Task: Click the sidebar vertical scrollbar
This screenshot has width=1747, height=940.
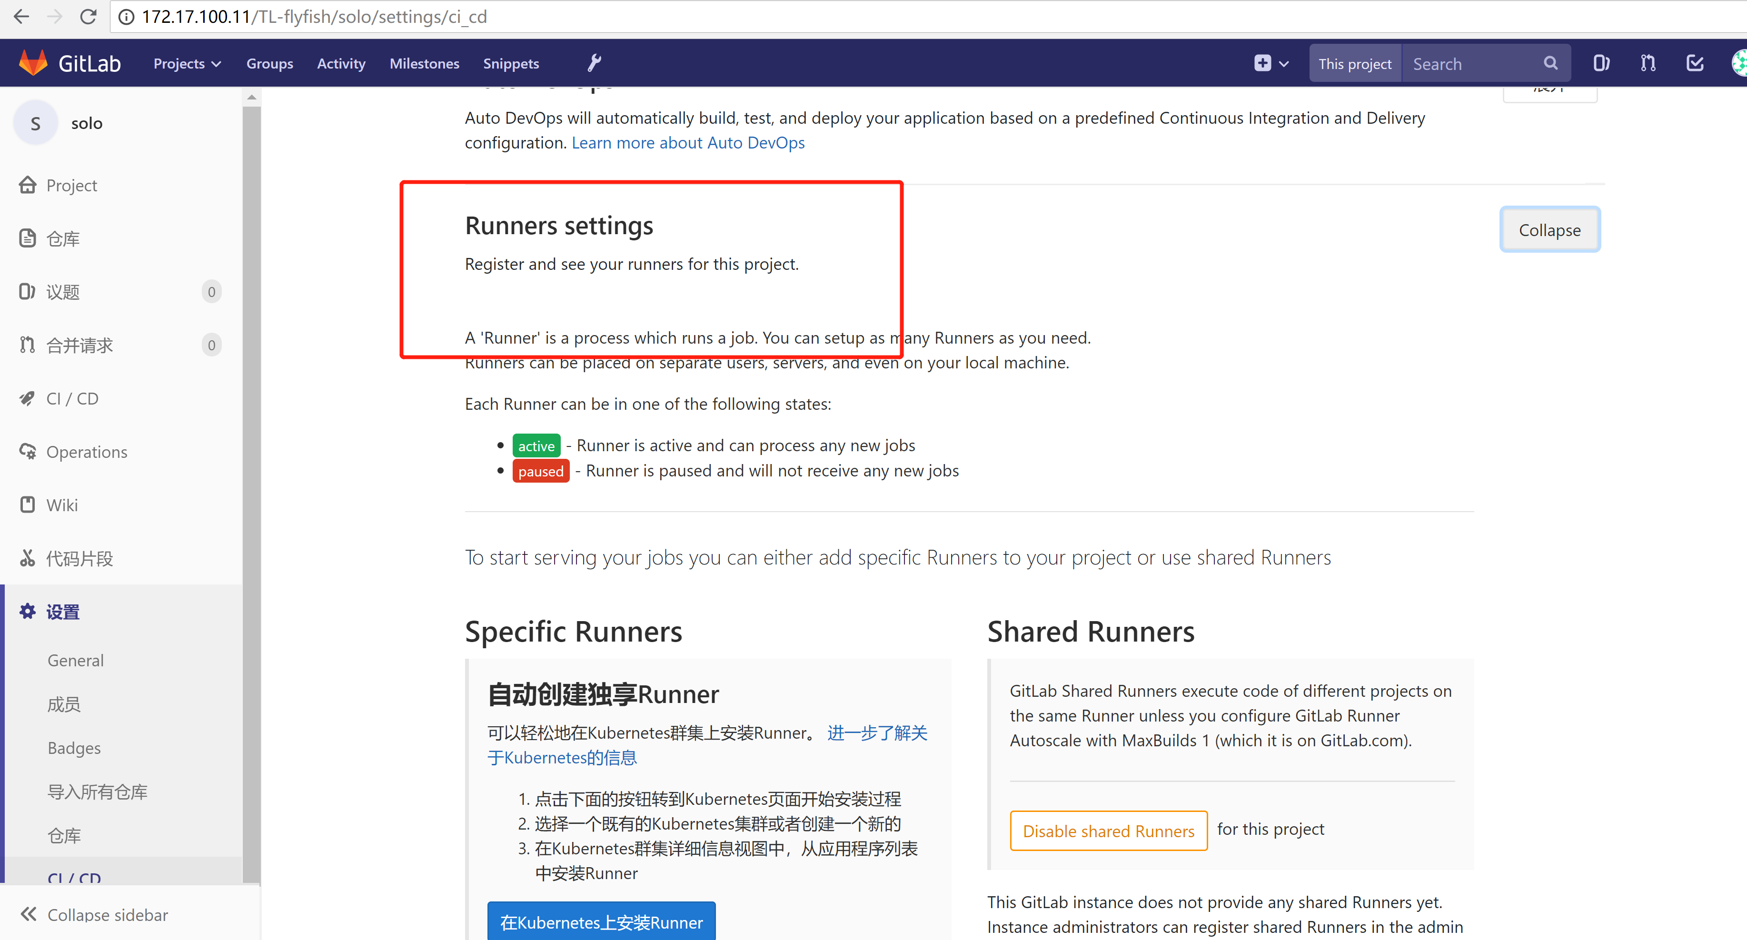Action: [x=252, y=494]
